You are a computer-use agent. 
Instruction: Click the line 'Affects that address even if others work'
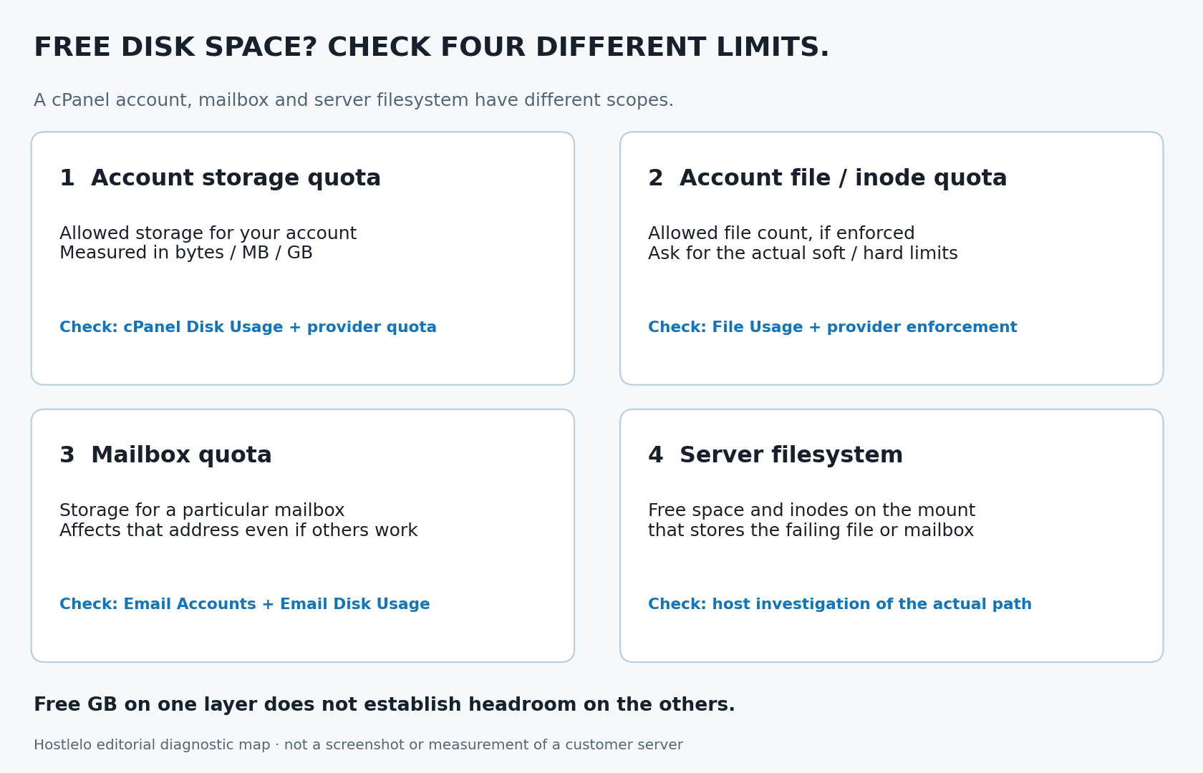(x=238, y=530)
